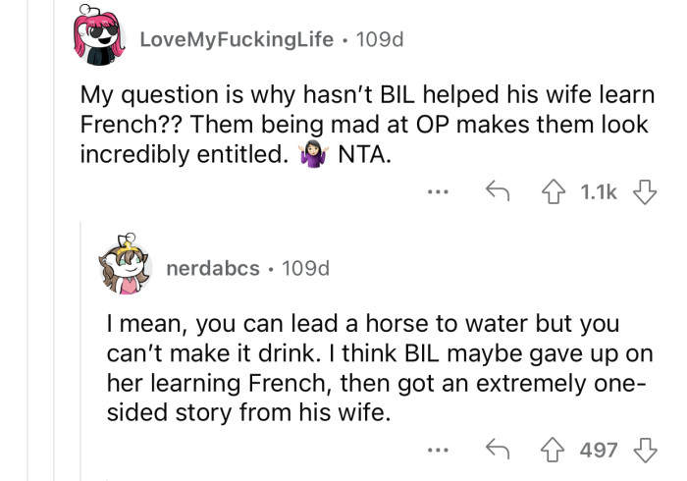Click the 109d timestamp on nerdabcs's reply
Image resolution: width=687 pixels, height=481 pixels.
(305, 267)
